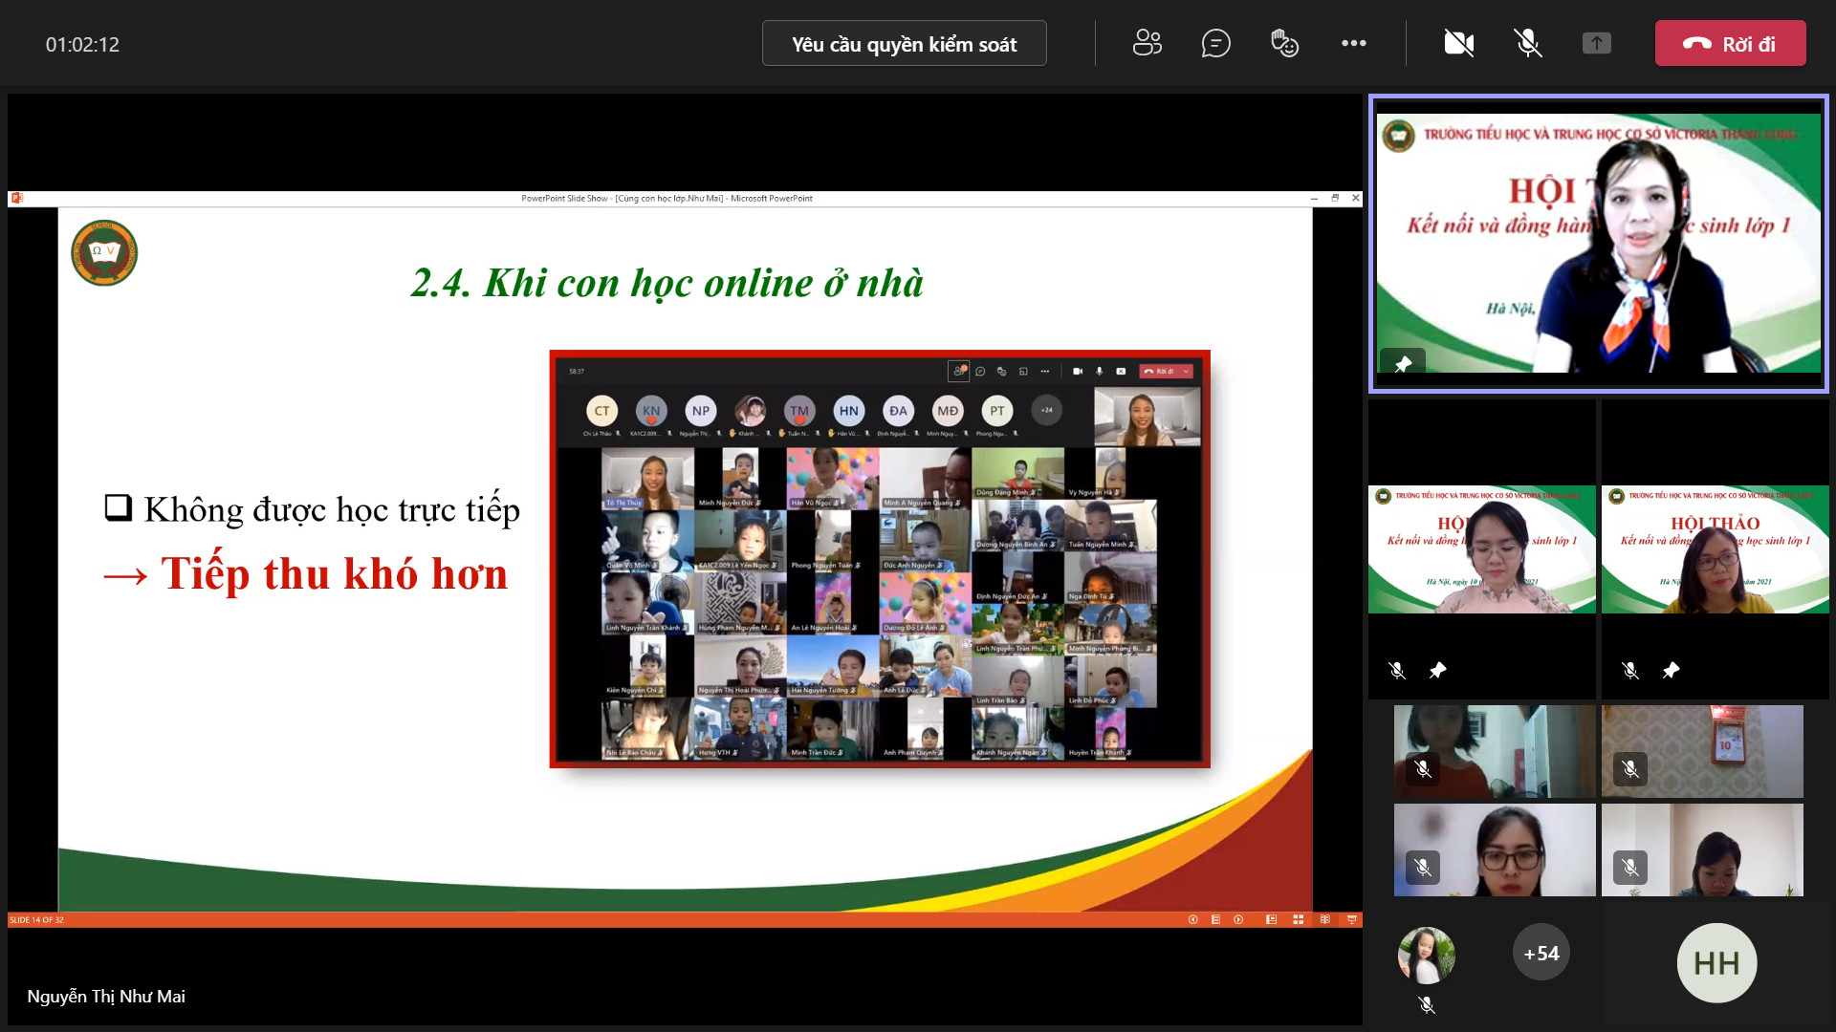
Task: Select the HH participant avatar
Action: pos(1716,962)
